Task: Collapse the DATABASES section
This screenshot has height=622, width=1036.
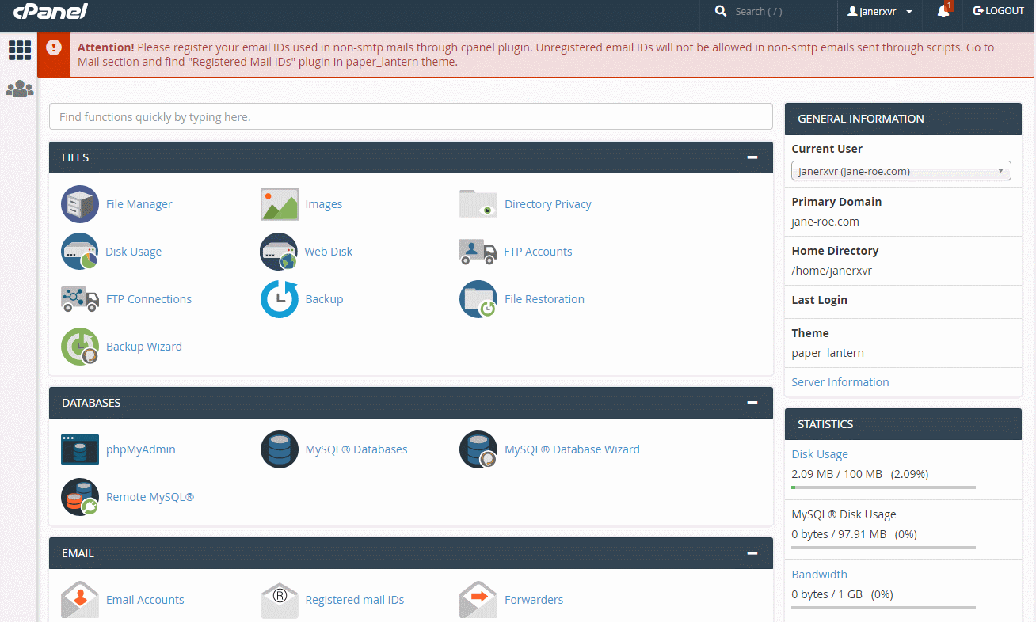Action: 752,403
